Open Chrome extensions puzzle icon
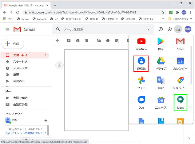This screenshot has height=144, width=195. 177,12
